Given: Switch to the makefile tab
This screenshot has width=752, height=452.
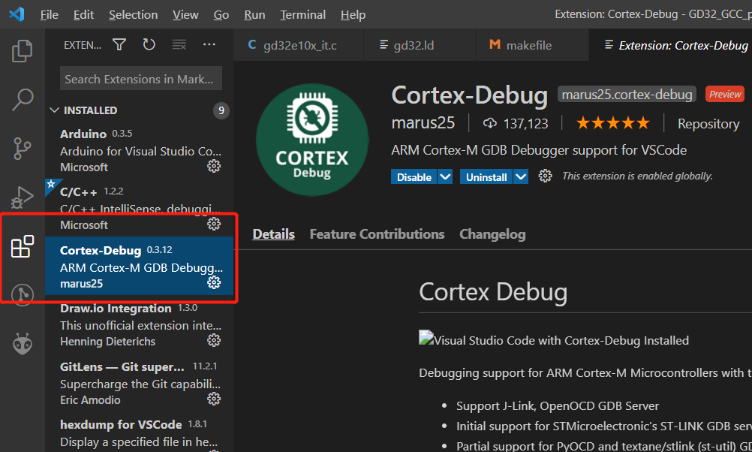Looking at the screenshot, I should (532, 45).
